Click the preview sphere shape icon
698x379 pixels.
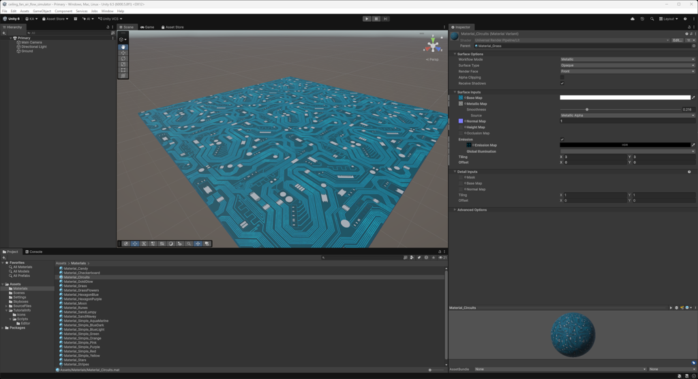(677, 307)
